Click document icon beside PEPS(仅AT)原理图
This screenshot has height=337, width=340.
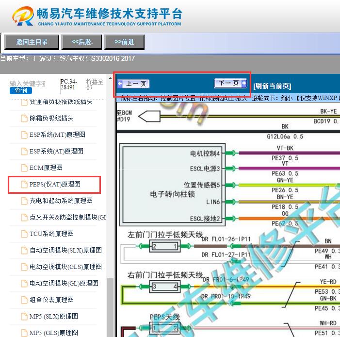coord(24,185)
